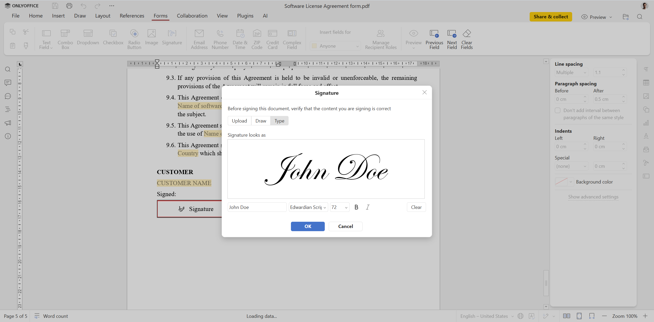Enable don't add interval between same-style paragraphs
The width and height of the screenshot is (654, 322).
click(558, 110)
